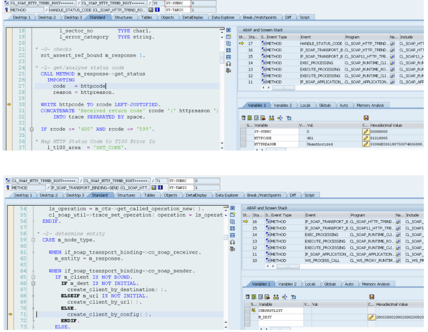Navigation icon in HANDLE_STATUS_CODE stack row
Image resolution: width=428 pixels, height=332 pixels.
click(x=392, y=44)
